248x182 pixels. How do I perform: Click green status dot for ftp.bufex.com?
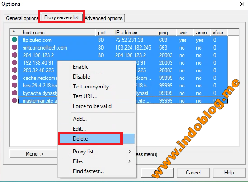click(15, 40)
